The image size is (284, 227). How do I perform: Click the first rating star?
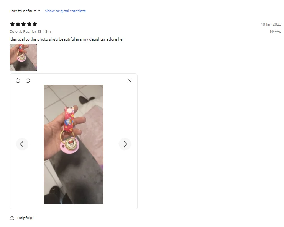click(12, 24)
